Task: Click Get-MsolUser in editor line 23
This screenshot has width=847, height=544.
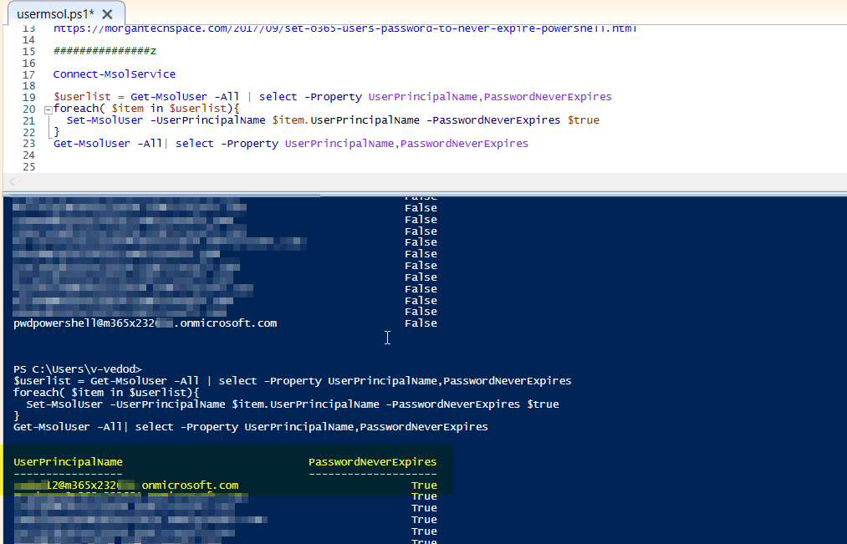Action: (92, 144)
